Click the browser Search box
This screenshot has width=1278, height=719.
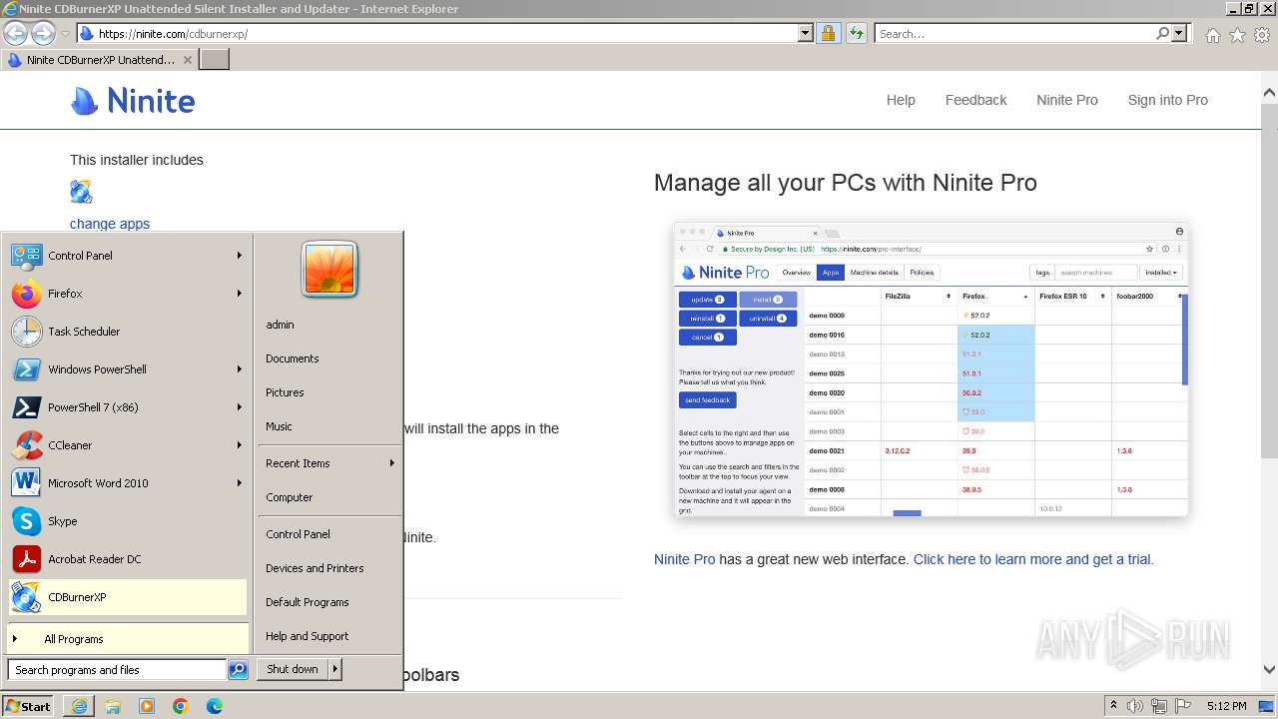pyautogui.click(x=1015, y=34)
